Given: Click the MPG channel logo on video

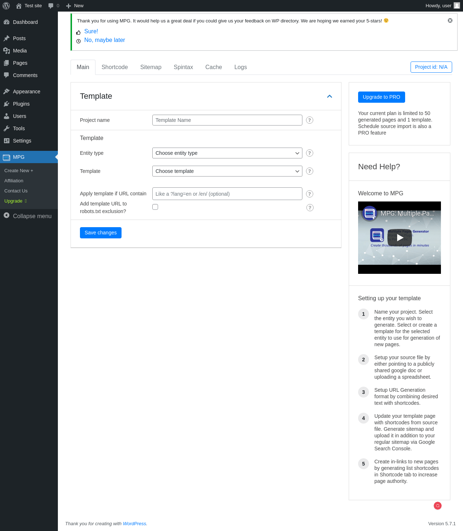Looking at the screenshot, I should 369,213.
